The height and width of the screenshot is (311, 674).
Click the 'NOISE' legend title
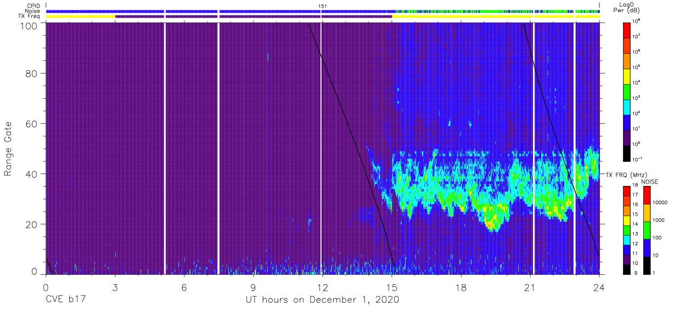pyautogui.click(x=650, y=180)
